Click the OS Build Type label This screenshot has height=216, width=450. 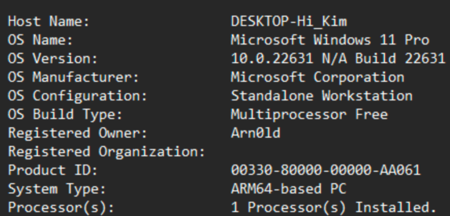(x=65, y=115)
